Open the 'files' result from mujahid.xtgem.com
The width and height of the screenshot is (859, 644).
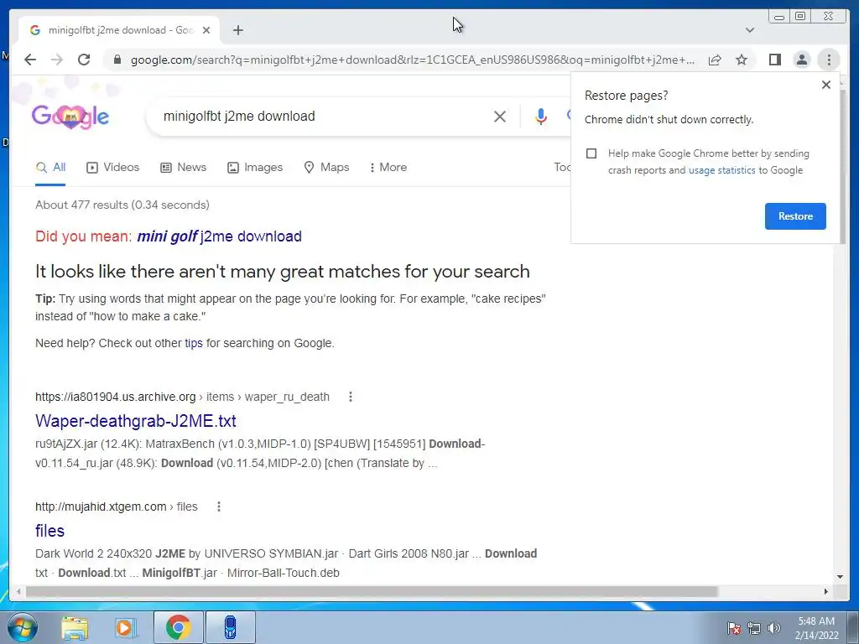pos(49,531)
